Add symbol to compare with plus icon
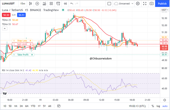The image size is (170, 110). coord(37,3)
